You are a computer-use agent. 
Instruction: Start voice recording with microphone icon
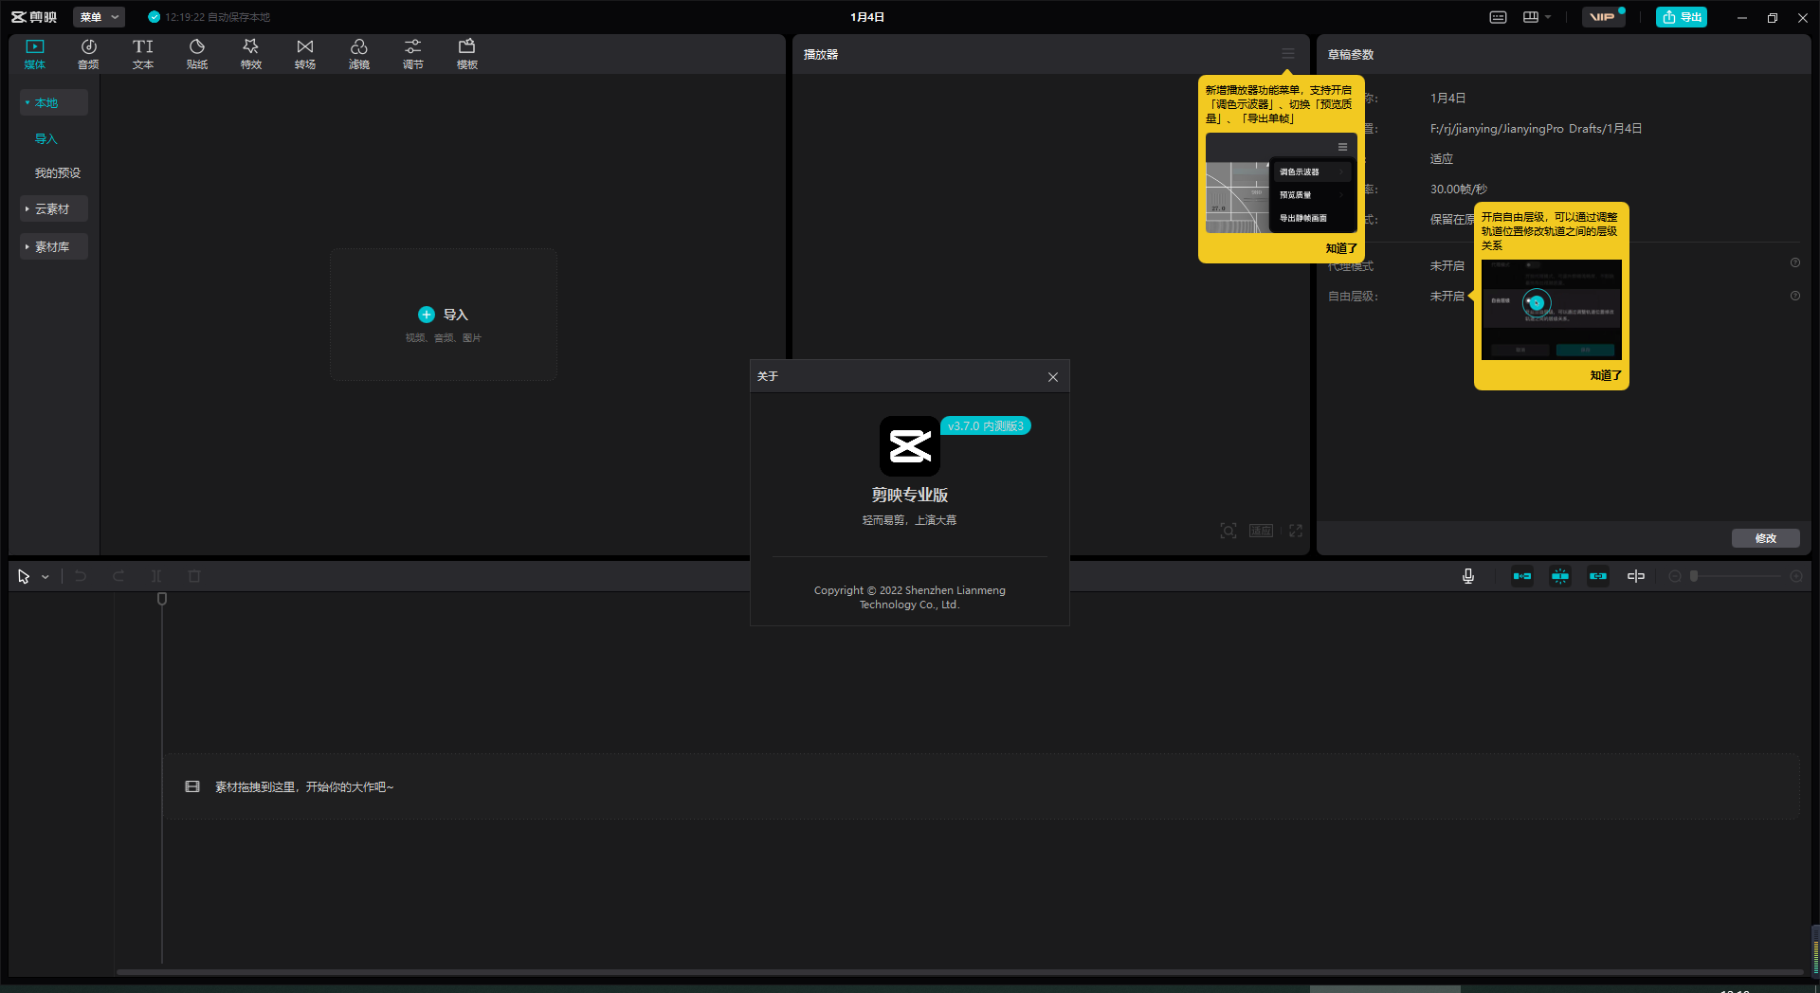pyautogui.click(x=1468, y=576)
